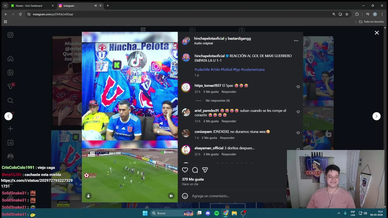The image size is (388, 218).
Task: Open post options three-dot menu
Action: tap(296, 41)
